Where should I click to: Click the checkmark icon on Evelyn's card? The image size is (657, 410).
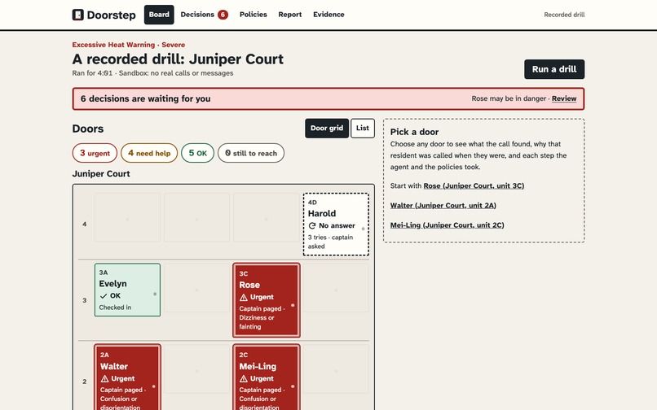(x=103, y=296)
